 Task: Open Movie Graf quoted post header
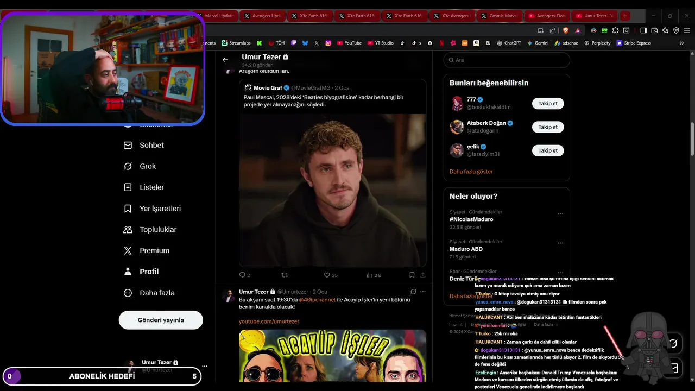296,87
